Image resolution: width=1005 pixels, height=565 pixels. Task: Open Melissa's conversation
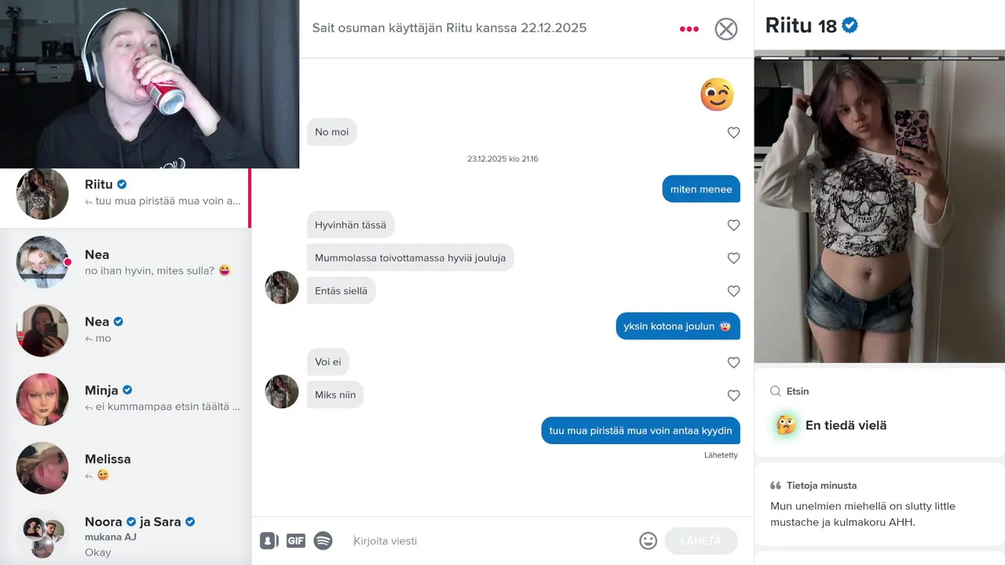126,467
